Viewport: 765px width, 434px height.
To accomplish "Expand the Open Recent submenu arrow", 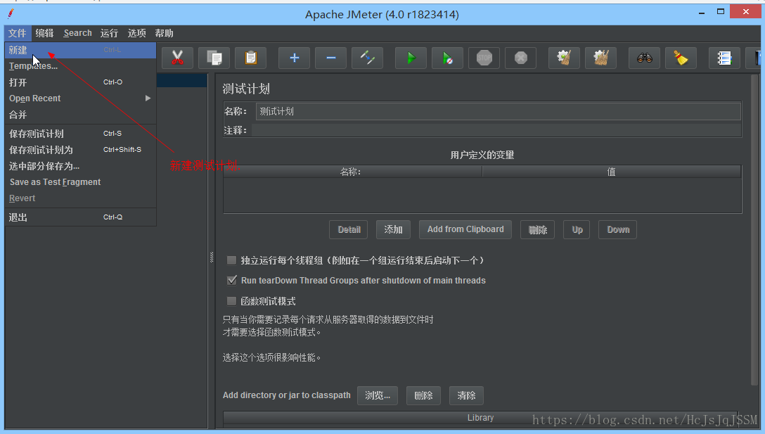I will (x=148, y=98).
